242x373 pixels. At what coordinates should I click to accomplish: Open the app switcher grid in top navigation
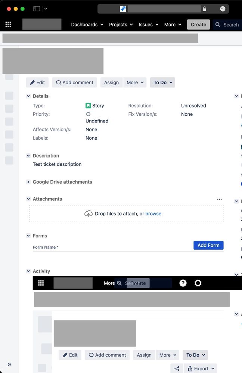(x=8, y=24)
